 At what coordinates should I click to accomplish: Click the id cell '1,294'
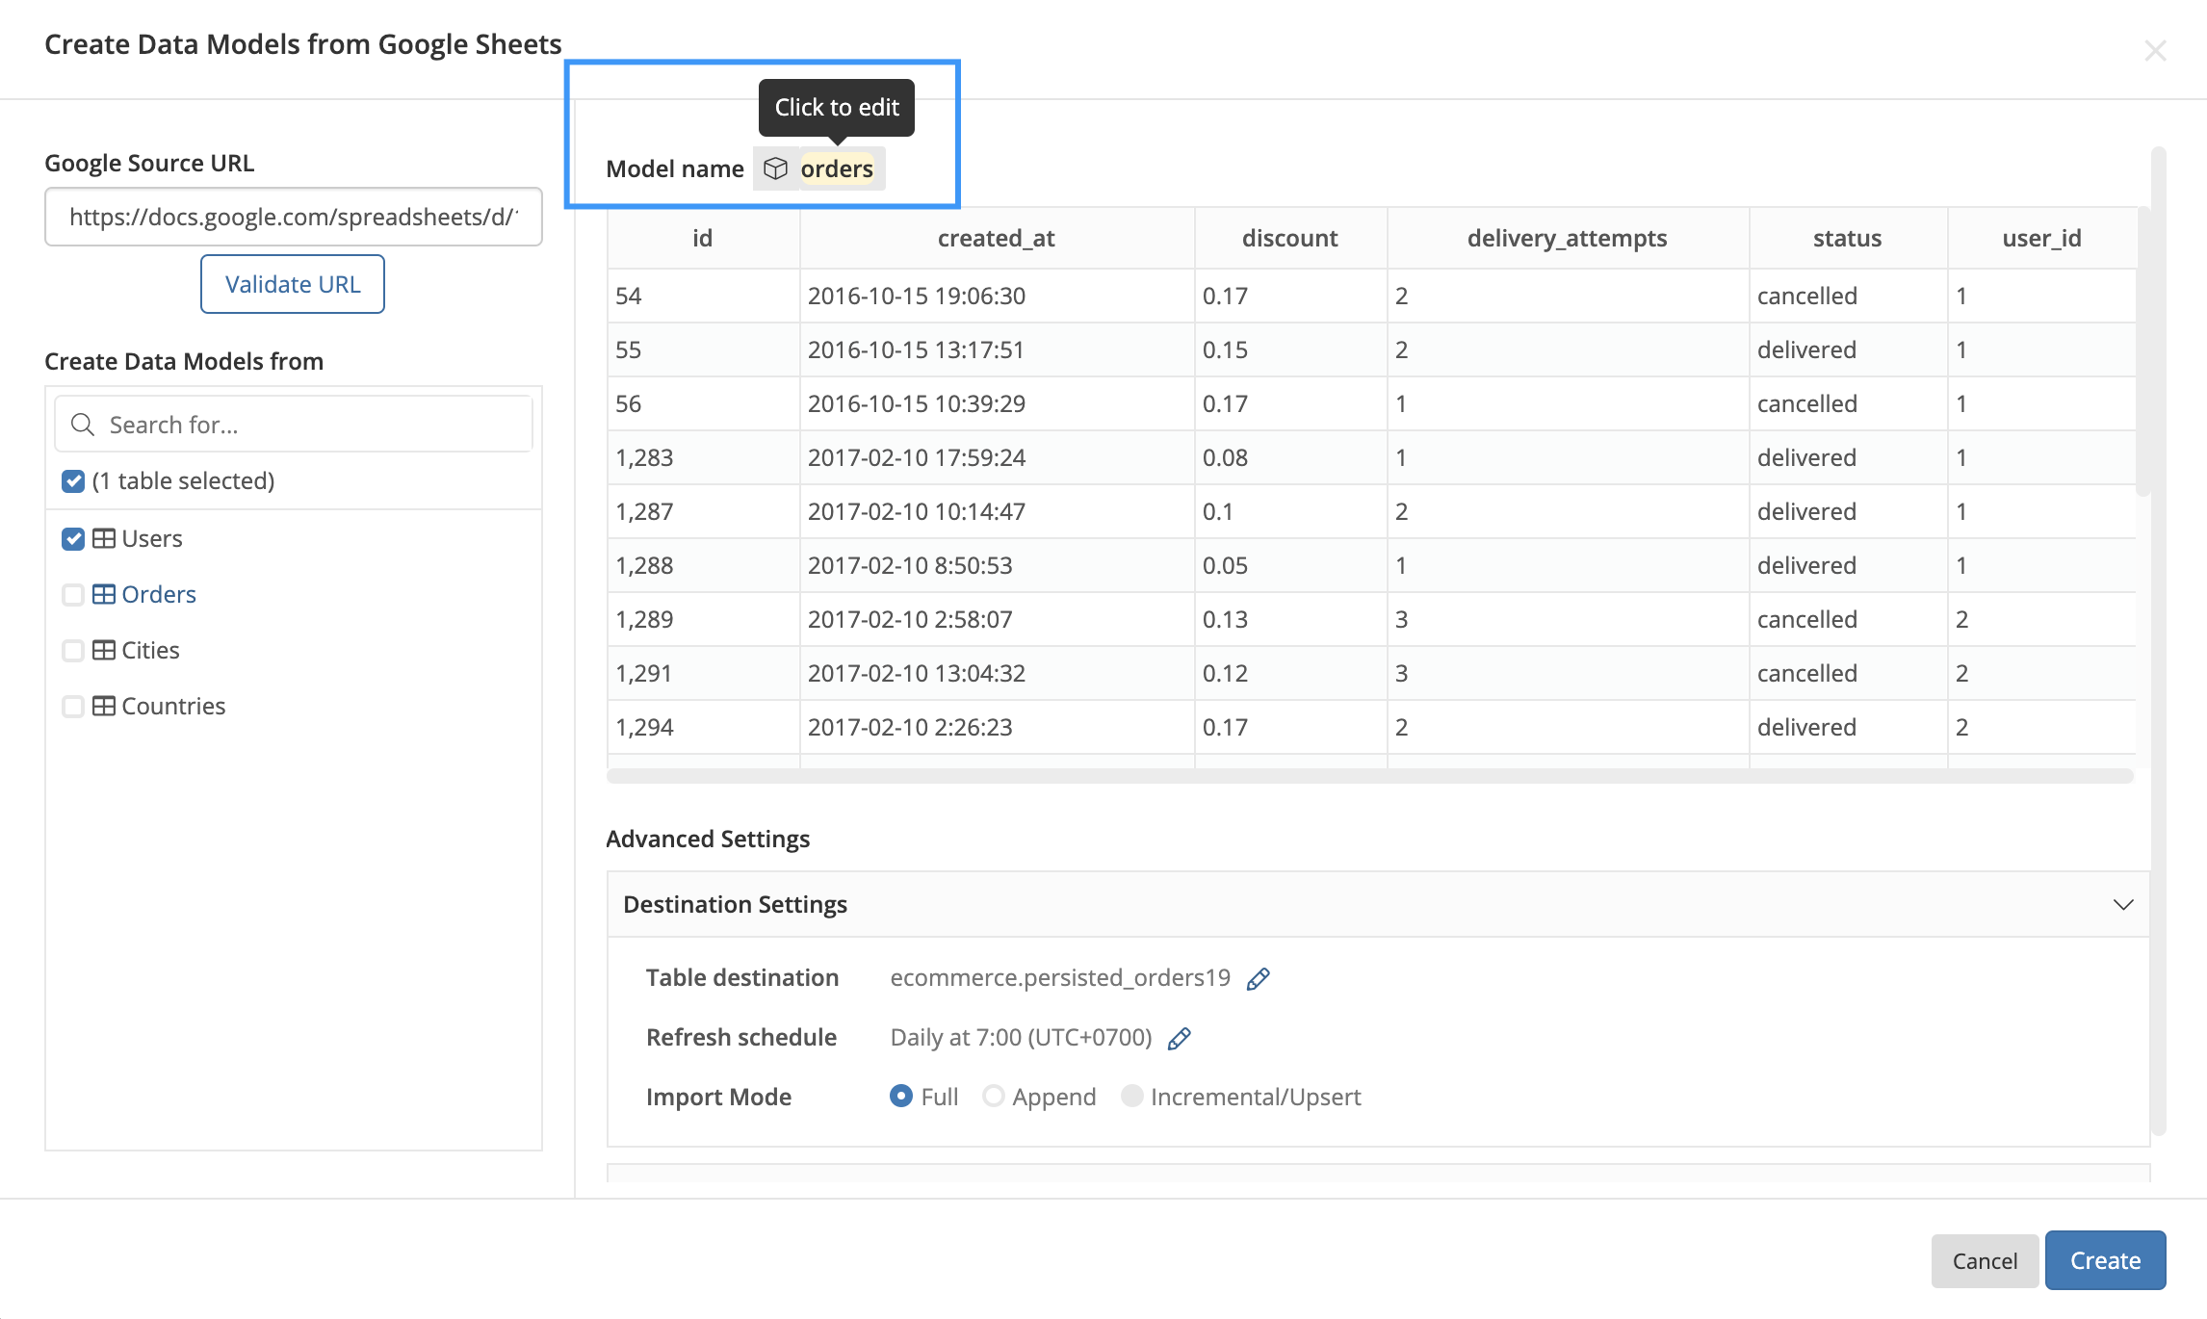tap(703, 727)
